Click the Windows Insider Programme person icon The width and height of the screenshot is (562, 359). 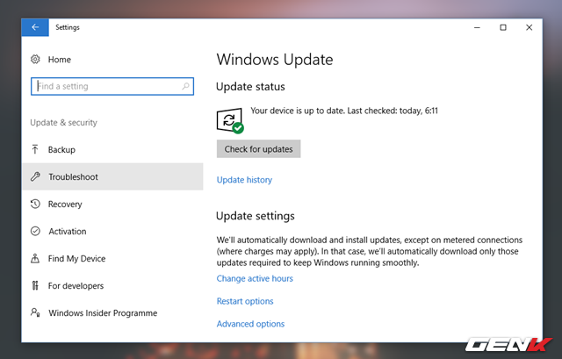point(35,312)
